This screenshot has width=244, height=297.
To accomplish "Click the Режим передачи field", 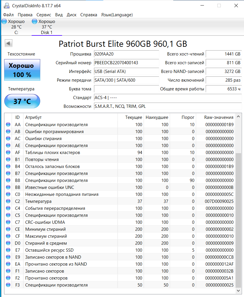I will pos(126,80).
